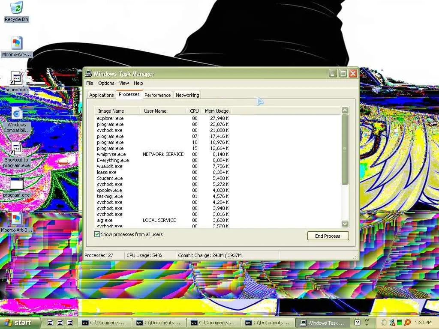Switch to the Networking tab
439x329 pixels.
point(187,95)
